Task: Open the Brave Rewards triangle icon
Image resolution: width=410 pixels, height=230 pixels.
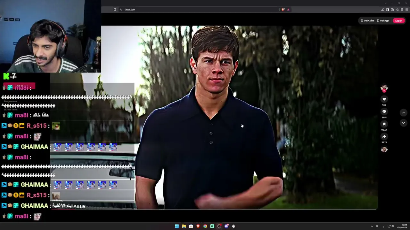Action: (x=288, y=10)
